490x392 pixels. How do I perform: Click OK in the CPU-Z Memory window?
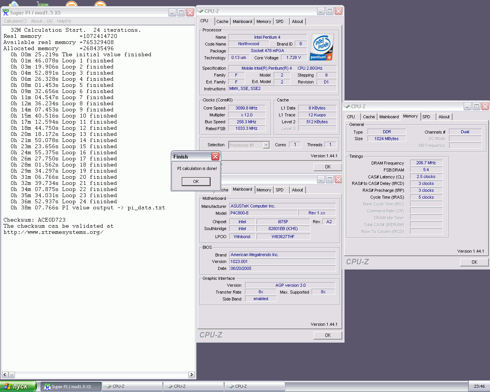pyautogui.click(x=474, y=262)
